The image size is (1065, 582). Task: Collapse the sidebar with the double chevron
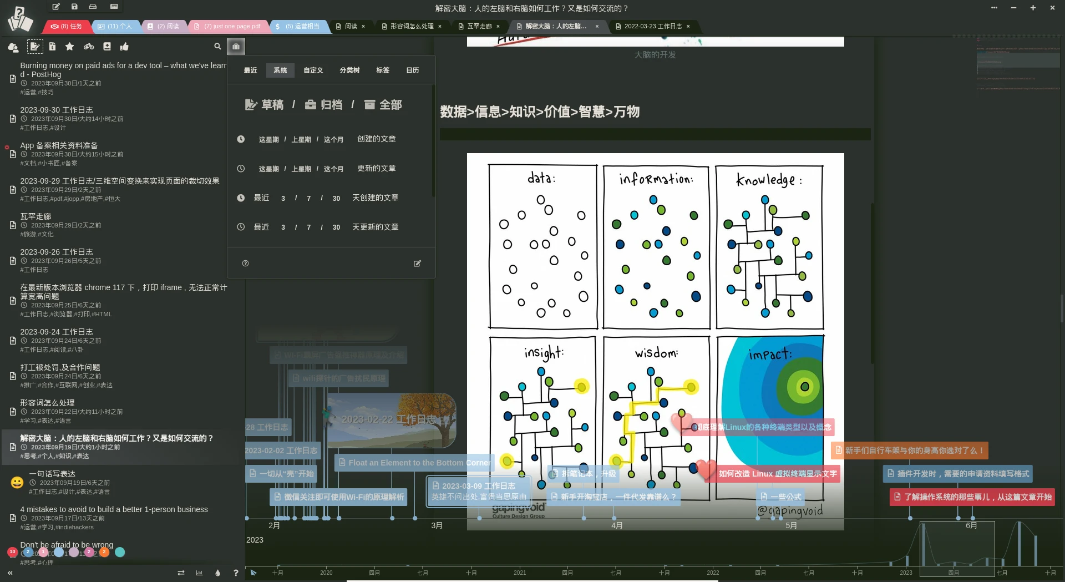coord(10,573)
